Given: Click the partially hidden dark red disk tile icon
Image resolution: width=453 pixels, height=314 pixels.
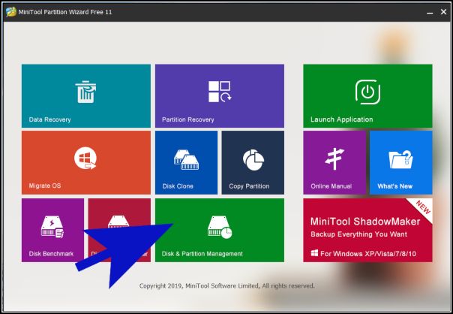Looking at the screenshot, I should [x=118, y=222].
